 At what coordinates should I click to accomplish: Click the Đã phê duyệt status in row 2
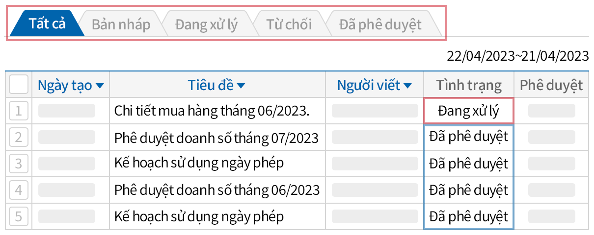point(468,137)
